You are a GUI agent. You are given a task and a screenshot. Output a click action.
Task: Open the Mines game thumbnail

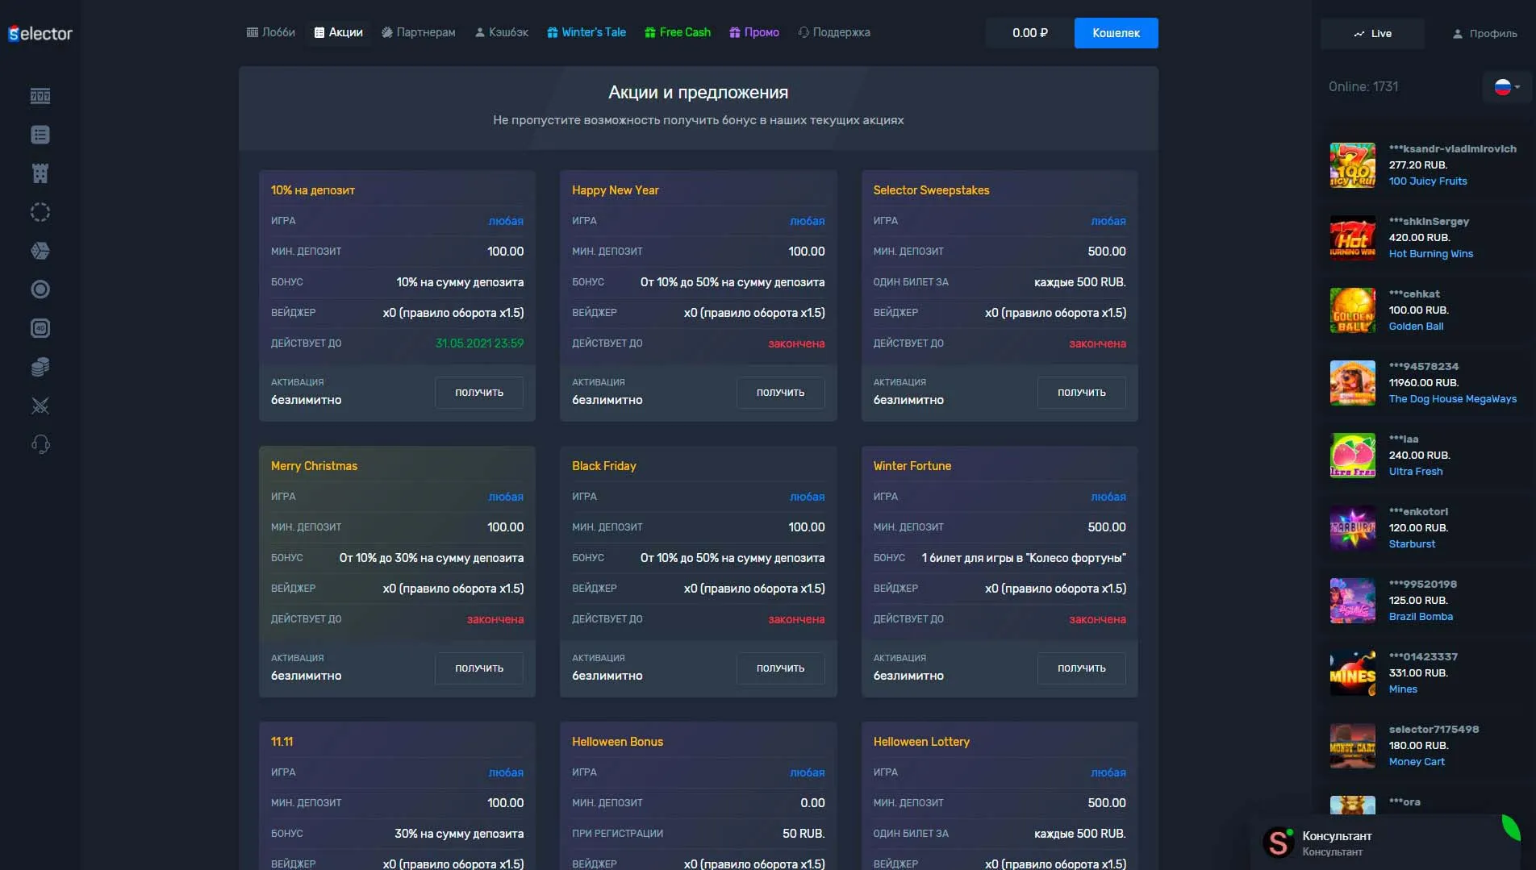[1353, 673]
